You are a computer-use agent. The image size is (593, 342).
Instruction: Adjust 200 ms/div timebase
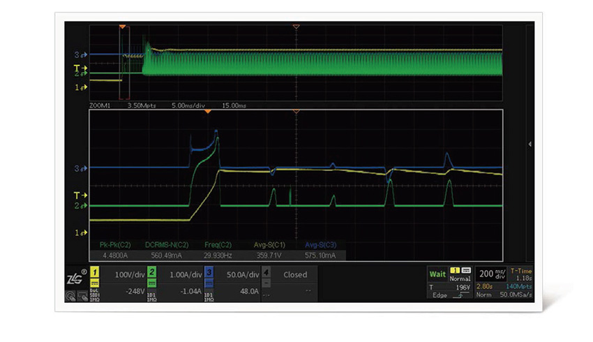pos(492,274)
